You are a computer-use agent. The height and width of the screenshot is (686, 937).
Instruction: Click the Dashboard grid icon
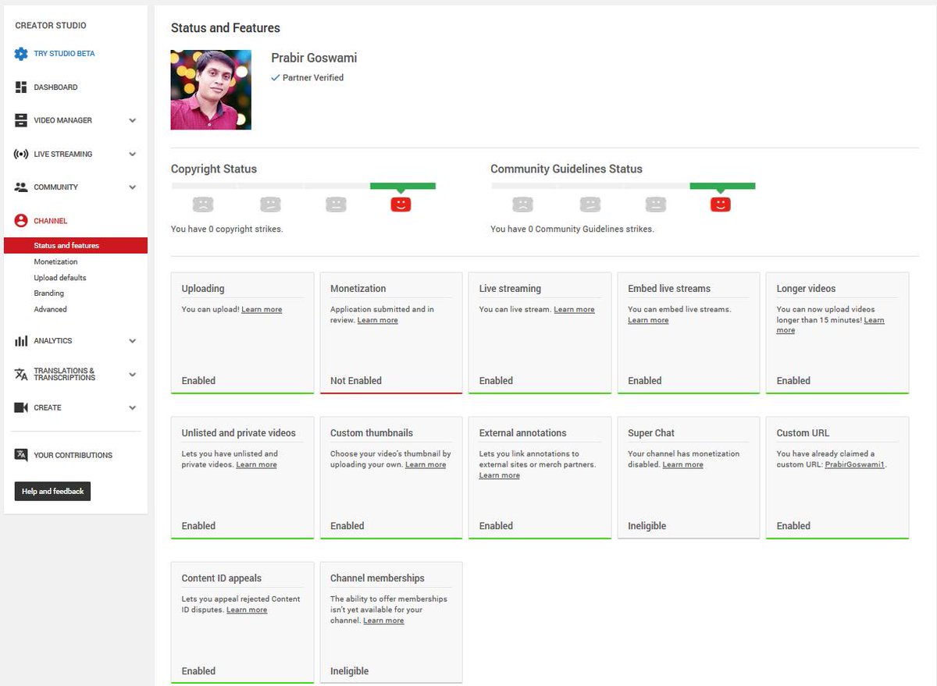21,87
